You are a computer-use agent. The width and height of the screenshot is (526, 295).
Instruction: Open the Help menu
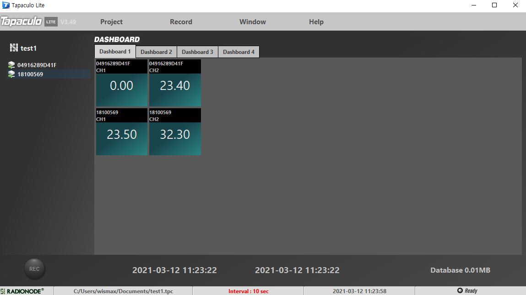tap(316, 22)
